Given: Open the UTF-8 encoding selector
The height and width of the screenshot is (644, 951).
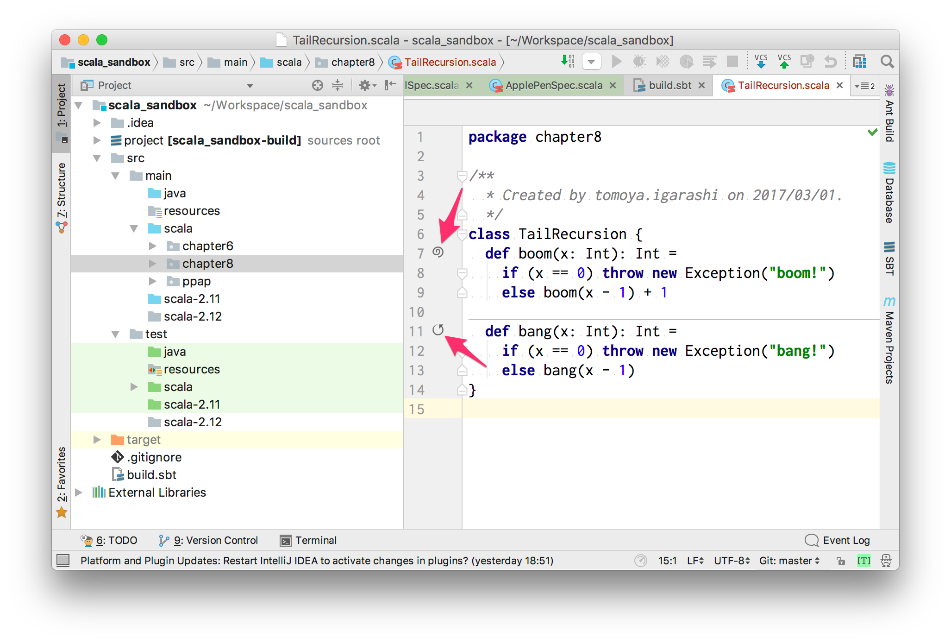Looking at the screenshot, I should point(732,561).
